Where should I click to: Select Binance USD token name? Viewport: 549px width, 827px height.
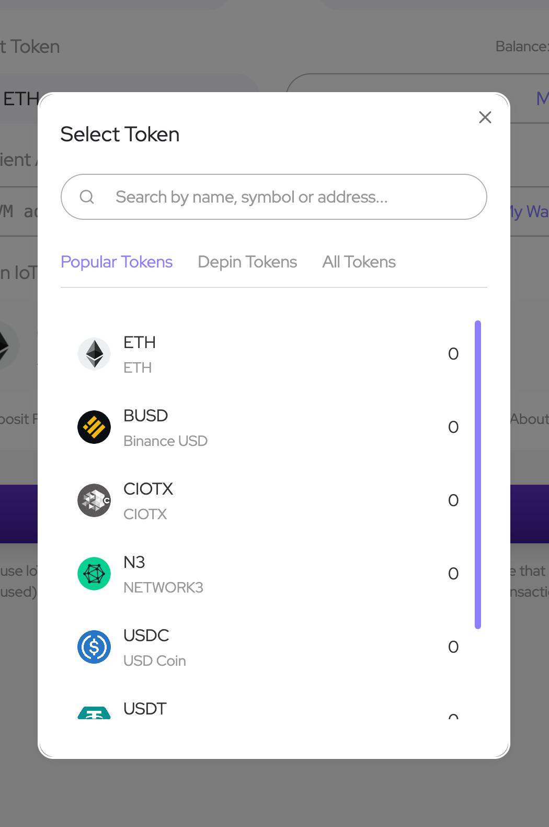[165, 441]
